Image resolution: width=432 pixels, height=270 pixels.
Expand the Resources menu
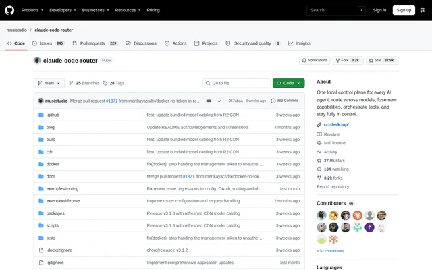128,10
